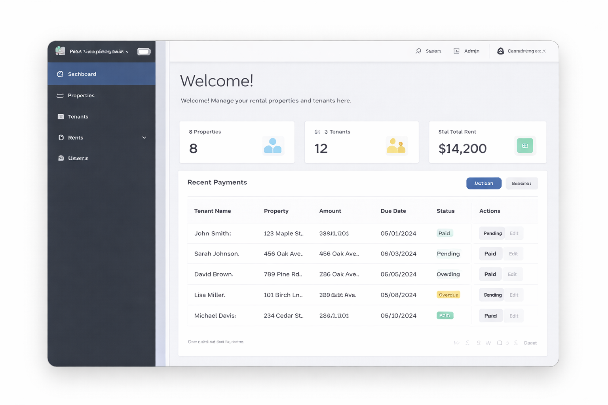Click the Pending status for Sarah Johnson

(x=448, y=254)
